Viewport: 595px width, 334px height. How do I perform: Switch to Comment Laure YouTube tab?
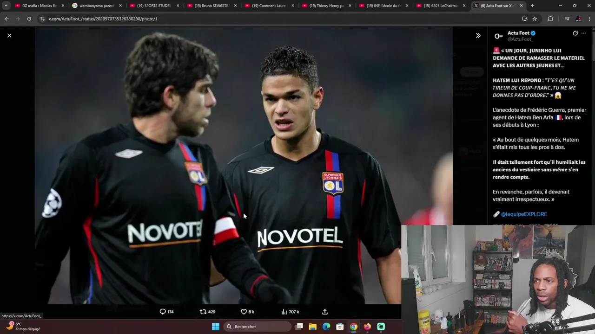(x=270, y=6)
